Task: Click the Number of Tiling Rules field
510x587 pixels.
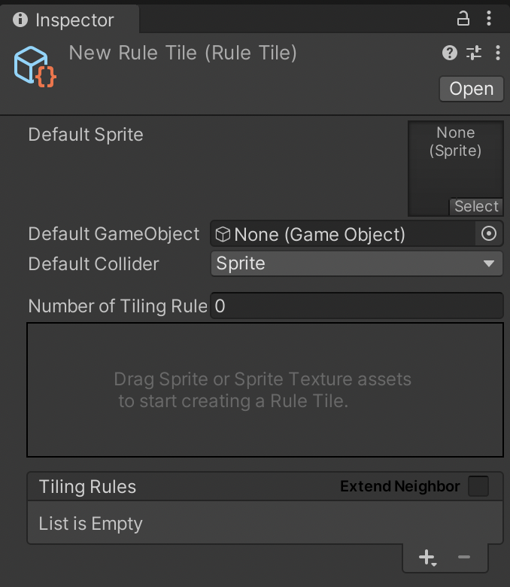Action: coord(357,306)
